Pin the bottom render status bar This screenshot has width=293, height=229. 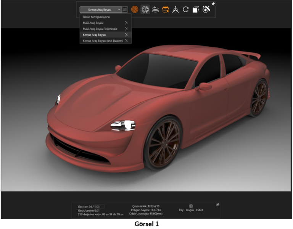[x=217, y=205]
